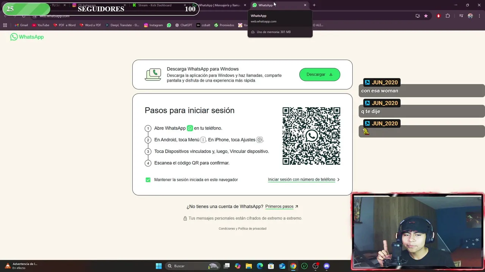Click the WhatsApp logo at page top-left
485x272 pixels.
pyautogui.click(x=27, y=37)
